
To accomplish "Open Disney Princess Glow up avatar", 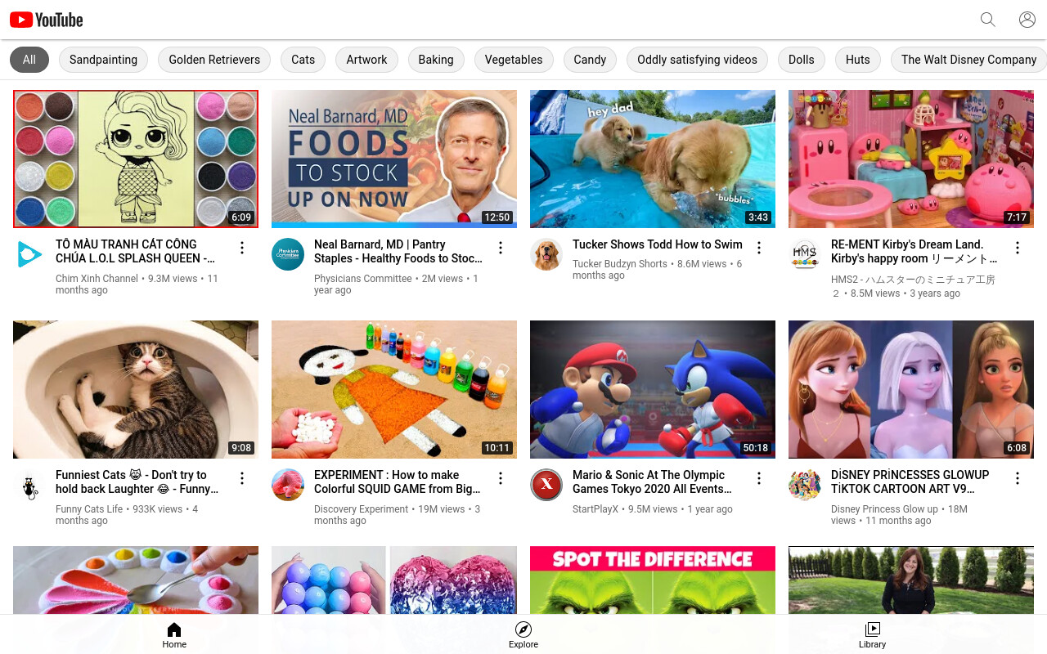I will click(x=805, y=485).
